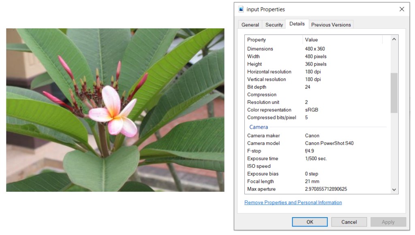Click the plumeria flower photo
The image size is (415, 235).
[x=115, y=110]
